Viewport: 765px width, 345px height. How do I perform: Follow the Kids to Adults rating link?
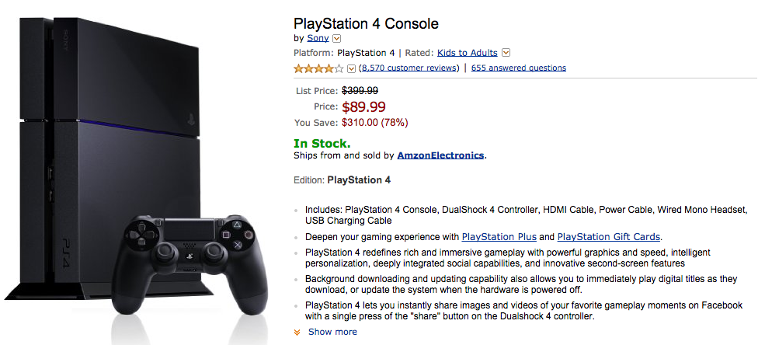[467, 53]
